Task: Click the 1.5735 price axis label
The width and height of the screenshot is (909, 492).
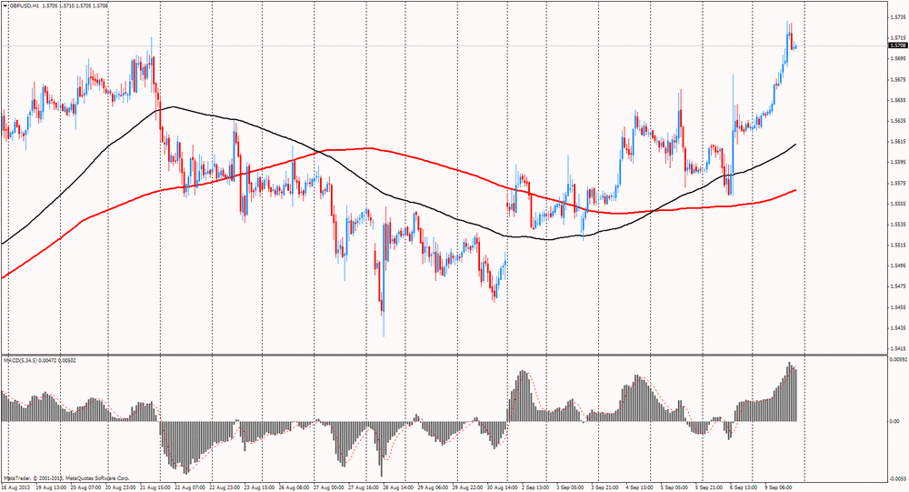Action: [x=898, y=17]
